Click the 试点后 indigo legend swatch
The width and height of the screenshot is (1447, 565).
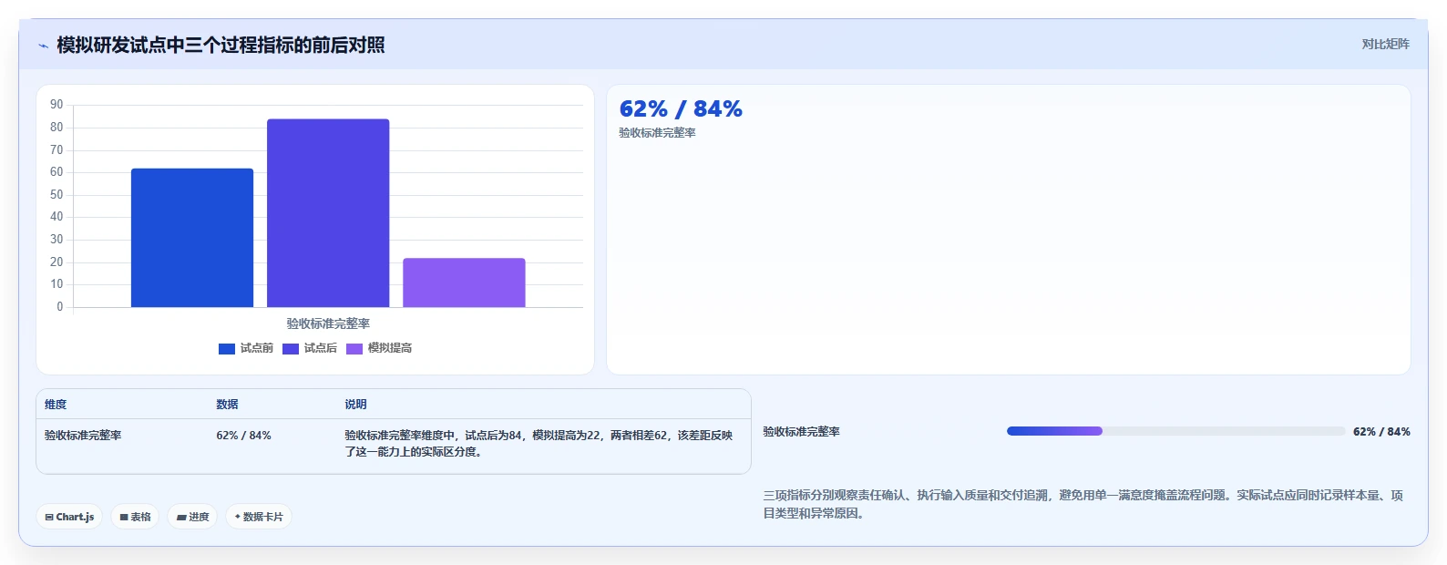pyautogui.click(x=291, y=348)
